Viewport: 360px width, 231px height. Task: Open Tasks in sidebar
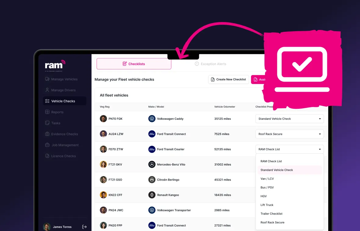pos(53,123)
